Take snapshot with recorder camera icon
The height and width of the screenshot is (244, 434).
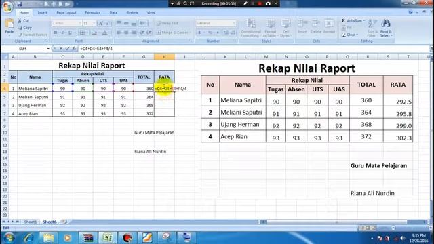[268, 3]
